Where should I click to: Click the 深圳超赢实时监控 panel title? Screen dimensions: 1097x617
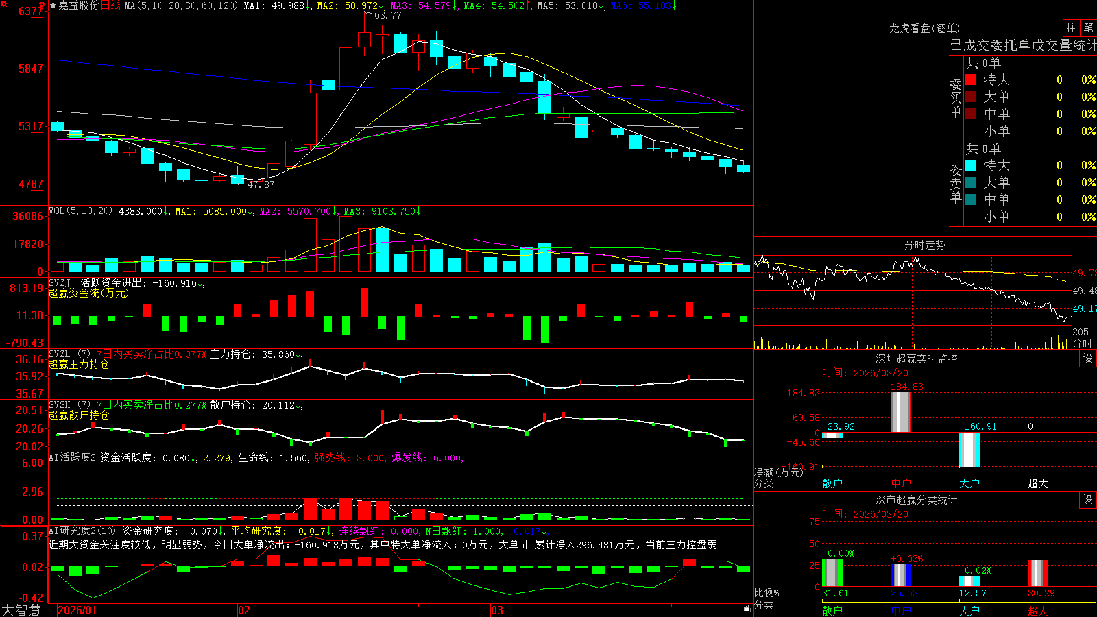[x=916, y=359]
